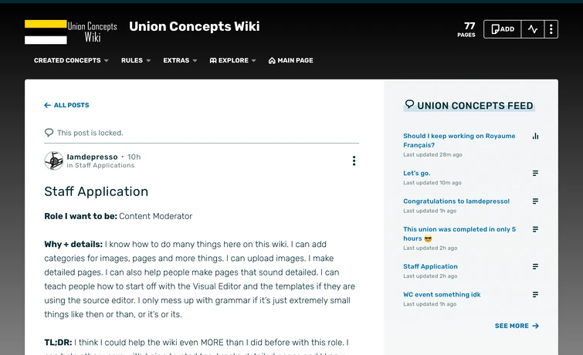This screenshot has height=355, width=583.
Task: Open the Staff Applications category link
Action: coord(104,165)
